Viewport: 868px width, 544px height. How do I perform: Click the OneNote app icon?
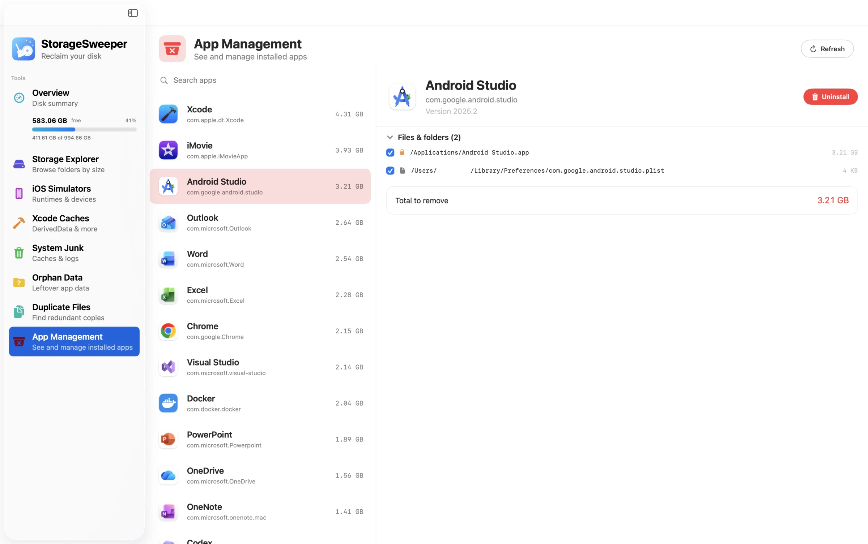168,511
